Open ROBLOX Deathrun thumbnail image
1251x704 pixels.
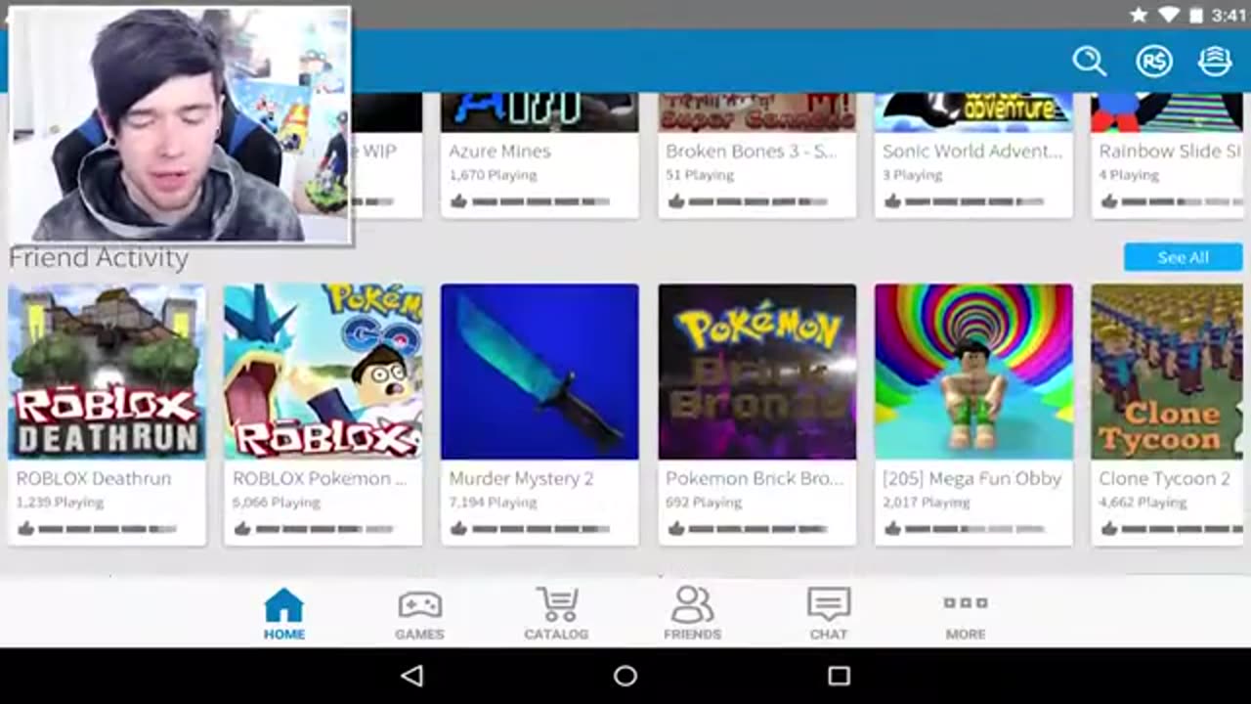click(x=107, y=372)
